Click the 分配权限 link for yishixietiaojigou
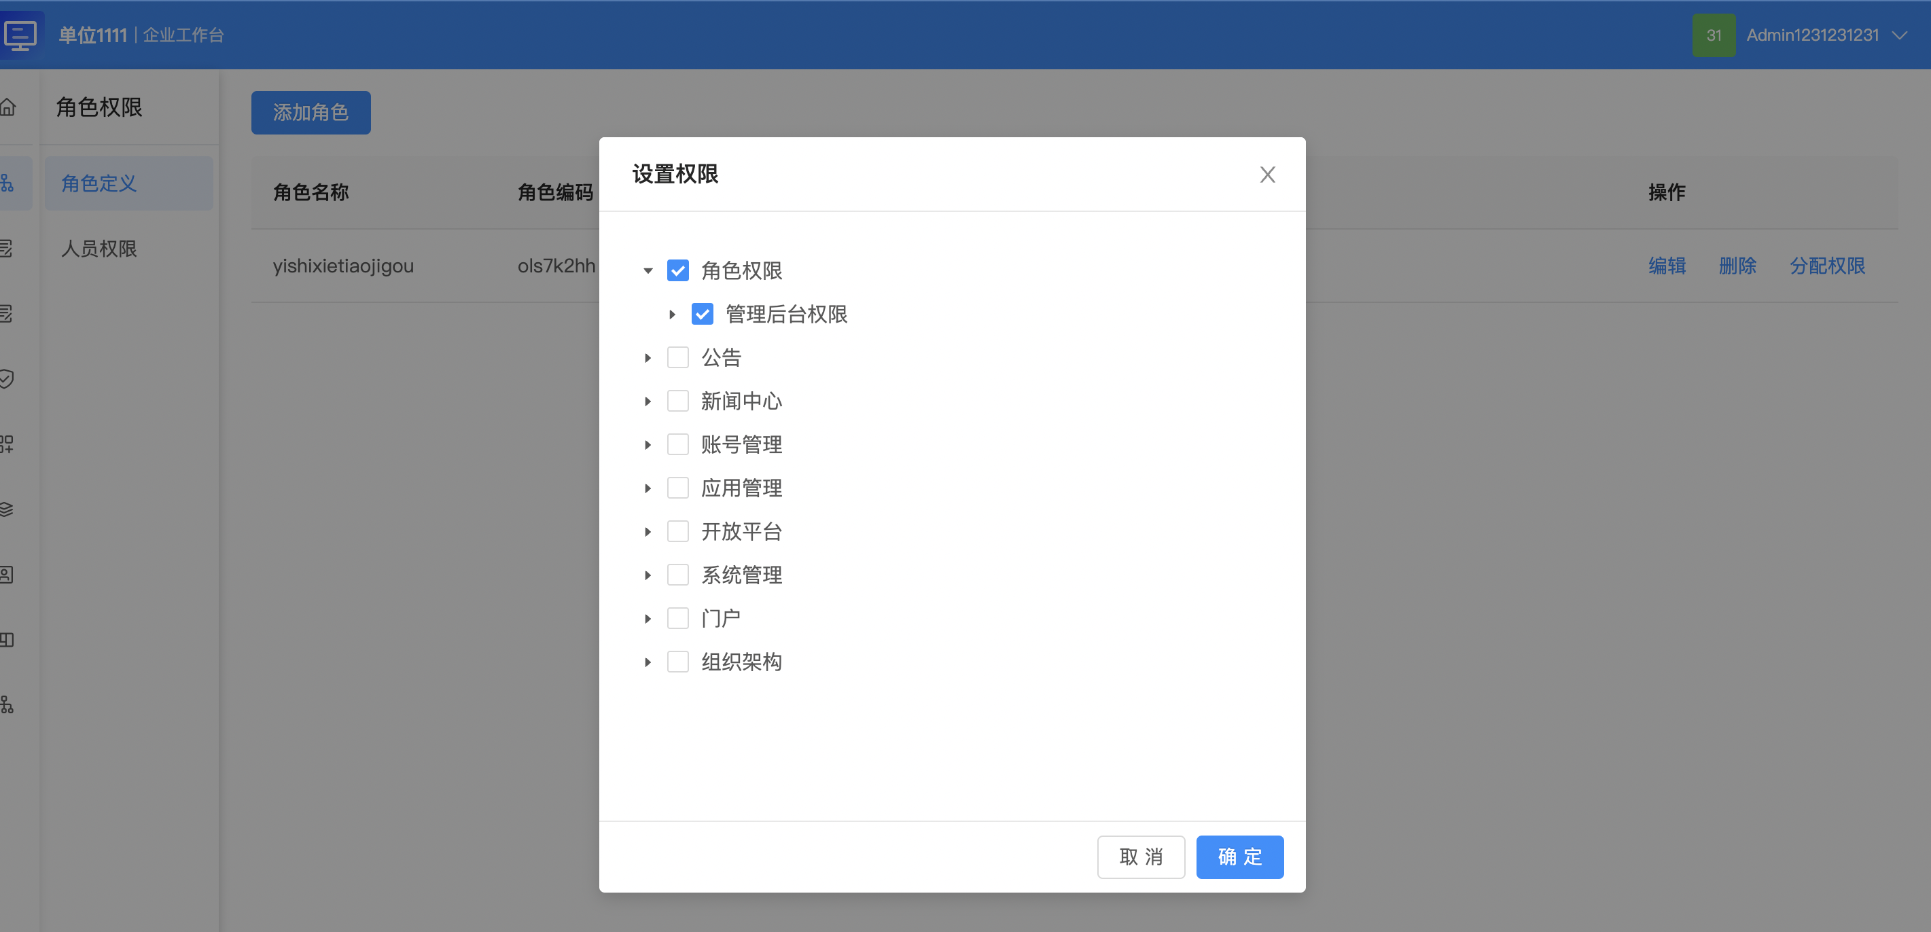 (1827, 265)
